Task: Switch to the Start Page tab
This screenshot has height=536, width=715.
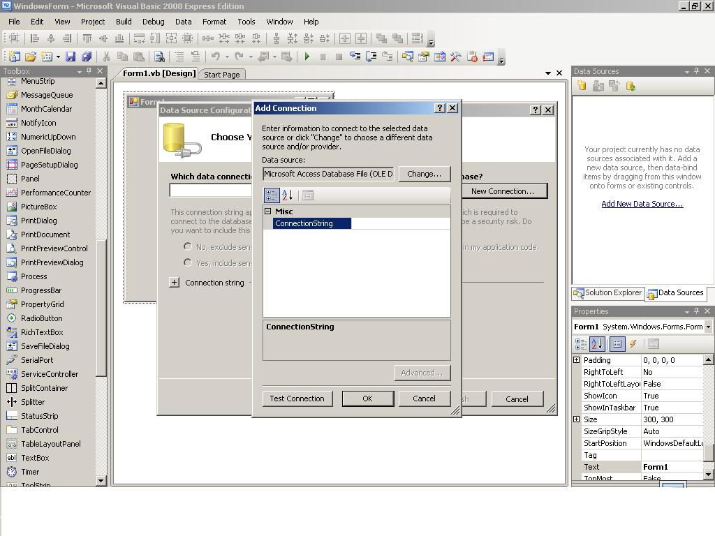Action: (x=221, y=74)
